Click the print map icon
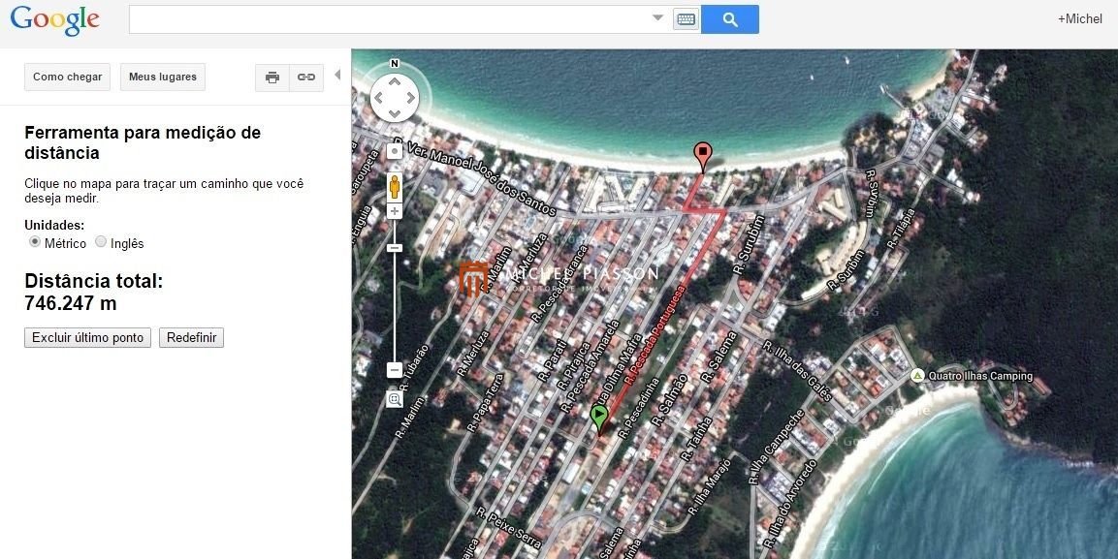This screenshot has height=559, width=1118. pyautogui.click(x=272, y=78)
